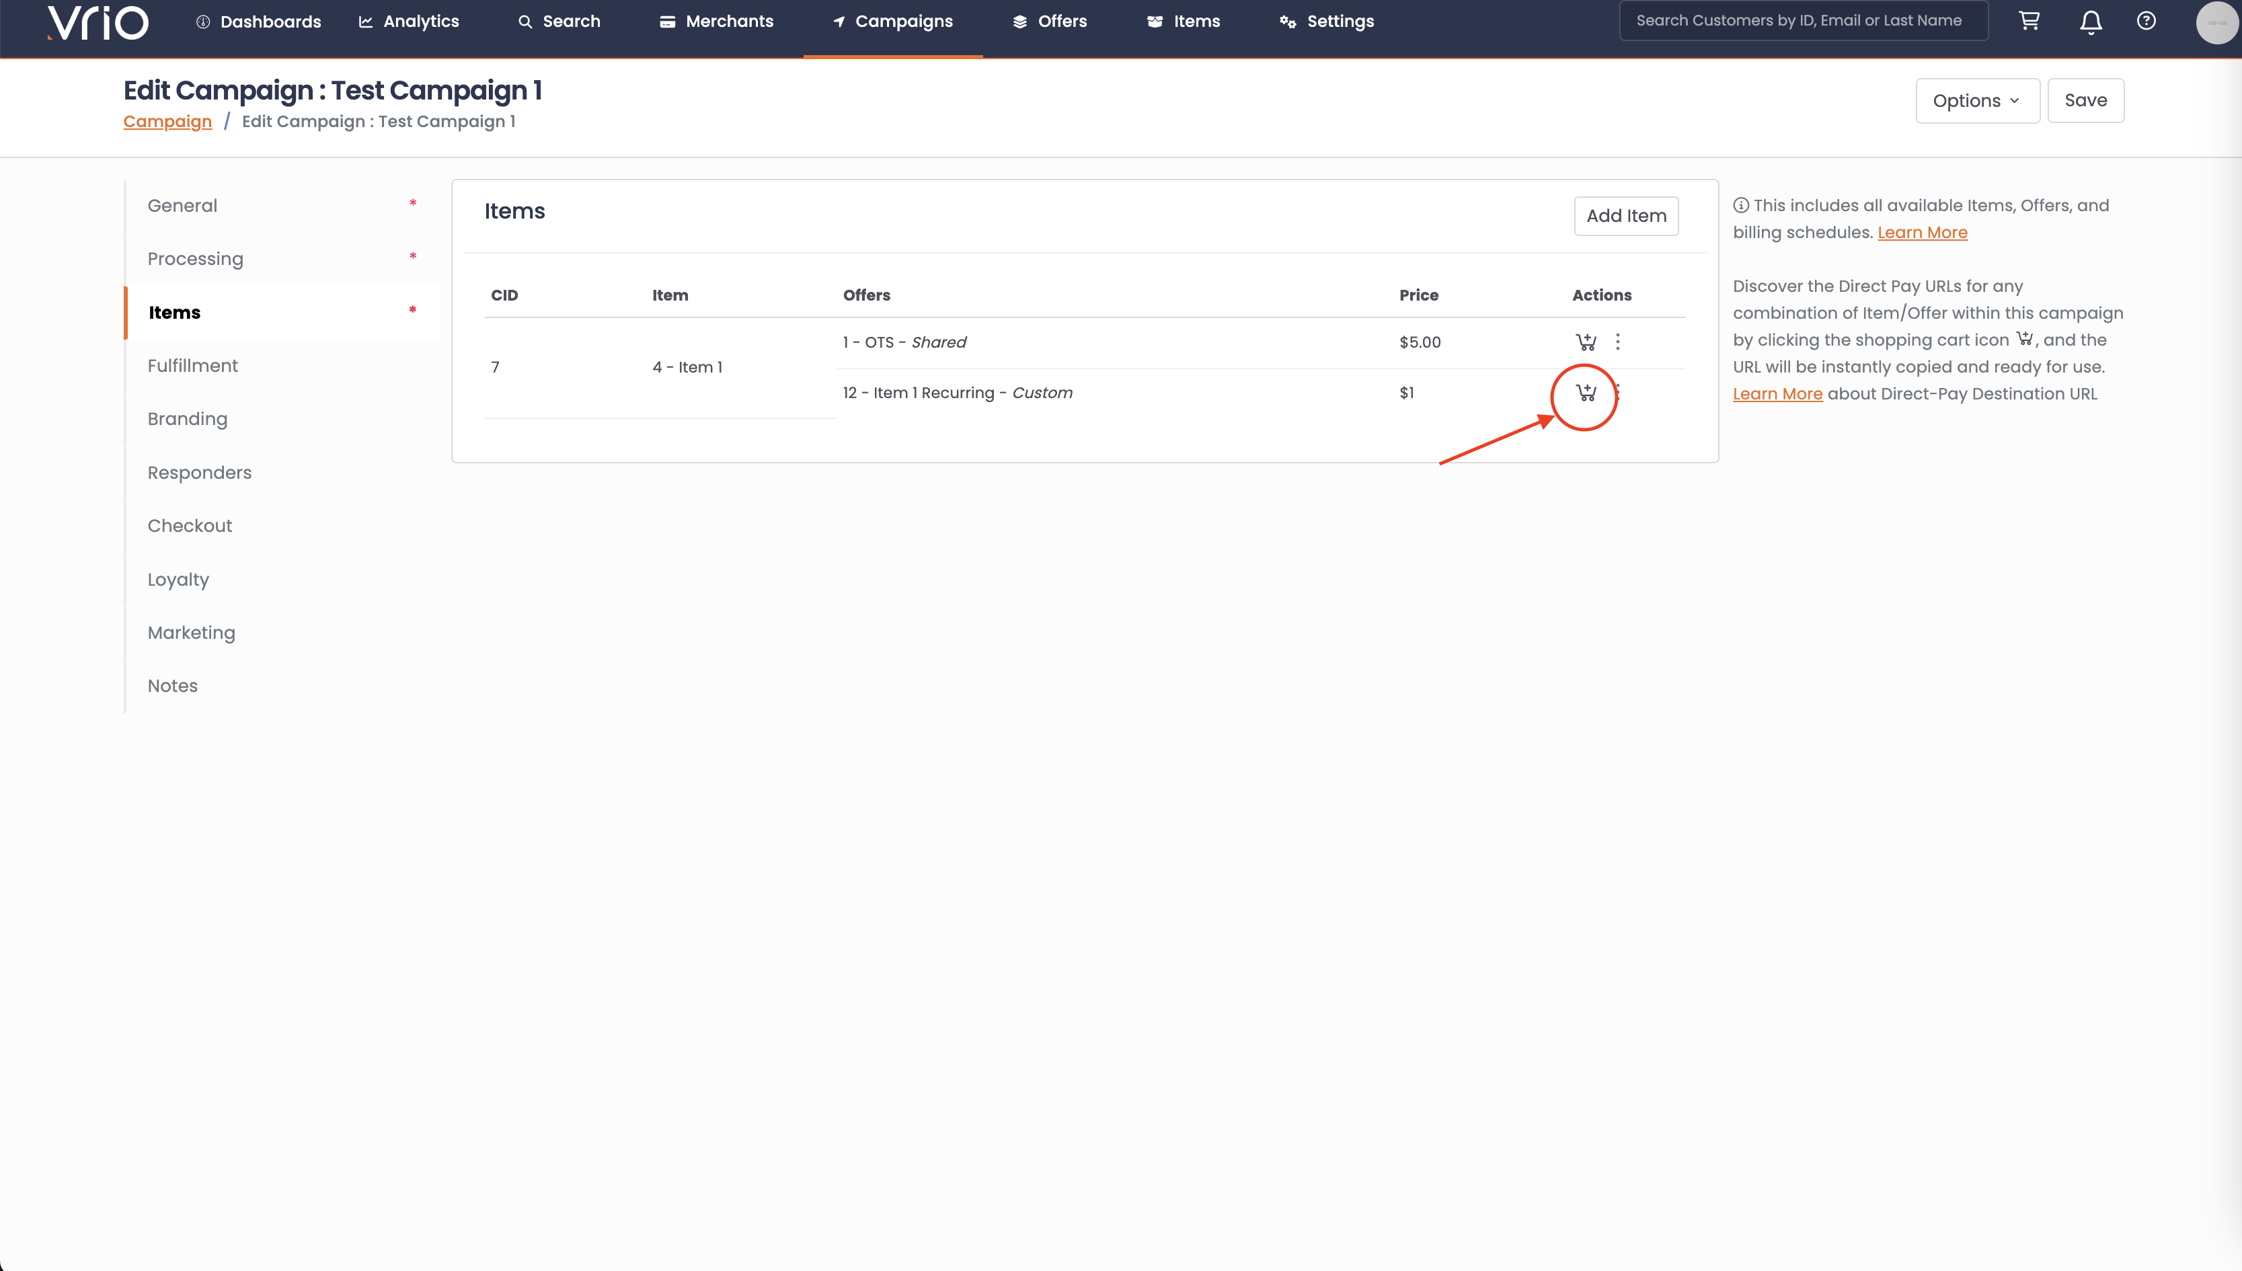The height and width of the screenshot is (1271, 2242).
Task: Save the campaign
Action: [x=2085, y=100]
